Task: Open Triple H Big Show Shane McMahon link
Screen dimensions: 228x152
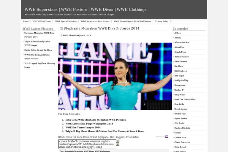Action: pos(105,131)
